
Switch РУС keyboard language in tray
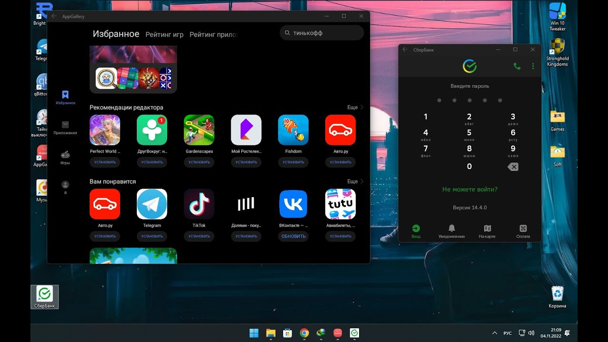(507, 333)
